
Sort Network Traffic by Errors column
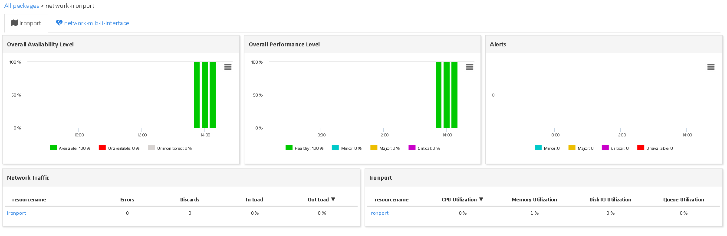tap(127, 200)
